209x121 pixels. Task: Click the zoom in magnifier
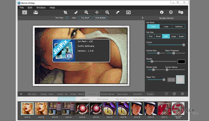tap(86, 12)
